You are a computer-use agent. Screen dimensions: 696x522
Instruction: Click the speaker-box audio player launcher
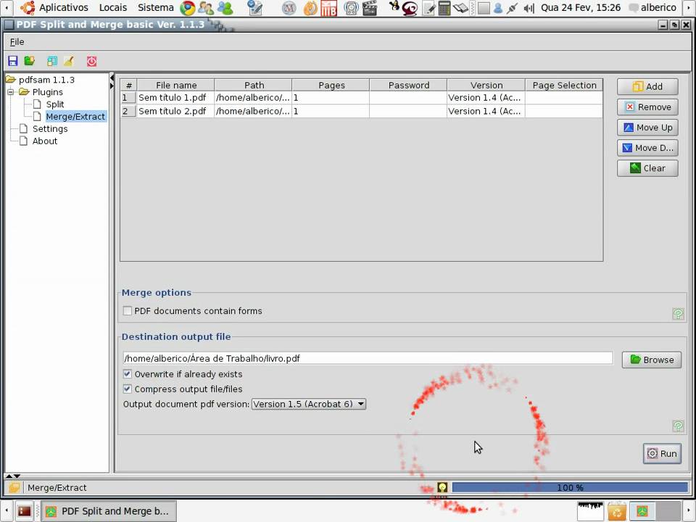click(x=351, y=7)
